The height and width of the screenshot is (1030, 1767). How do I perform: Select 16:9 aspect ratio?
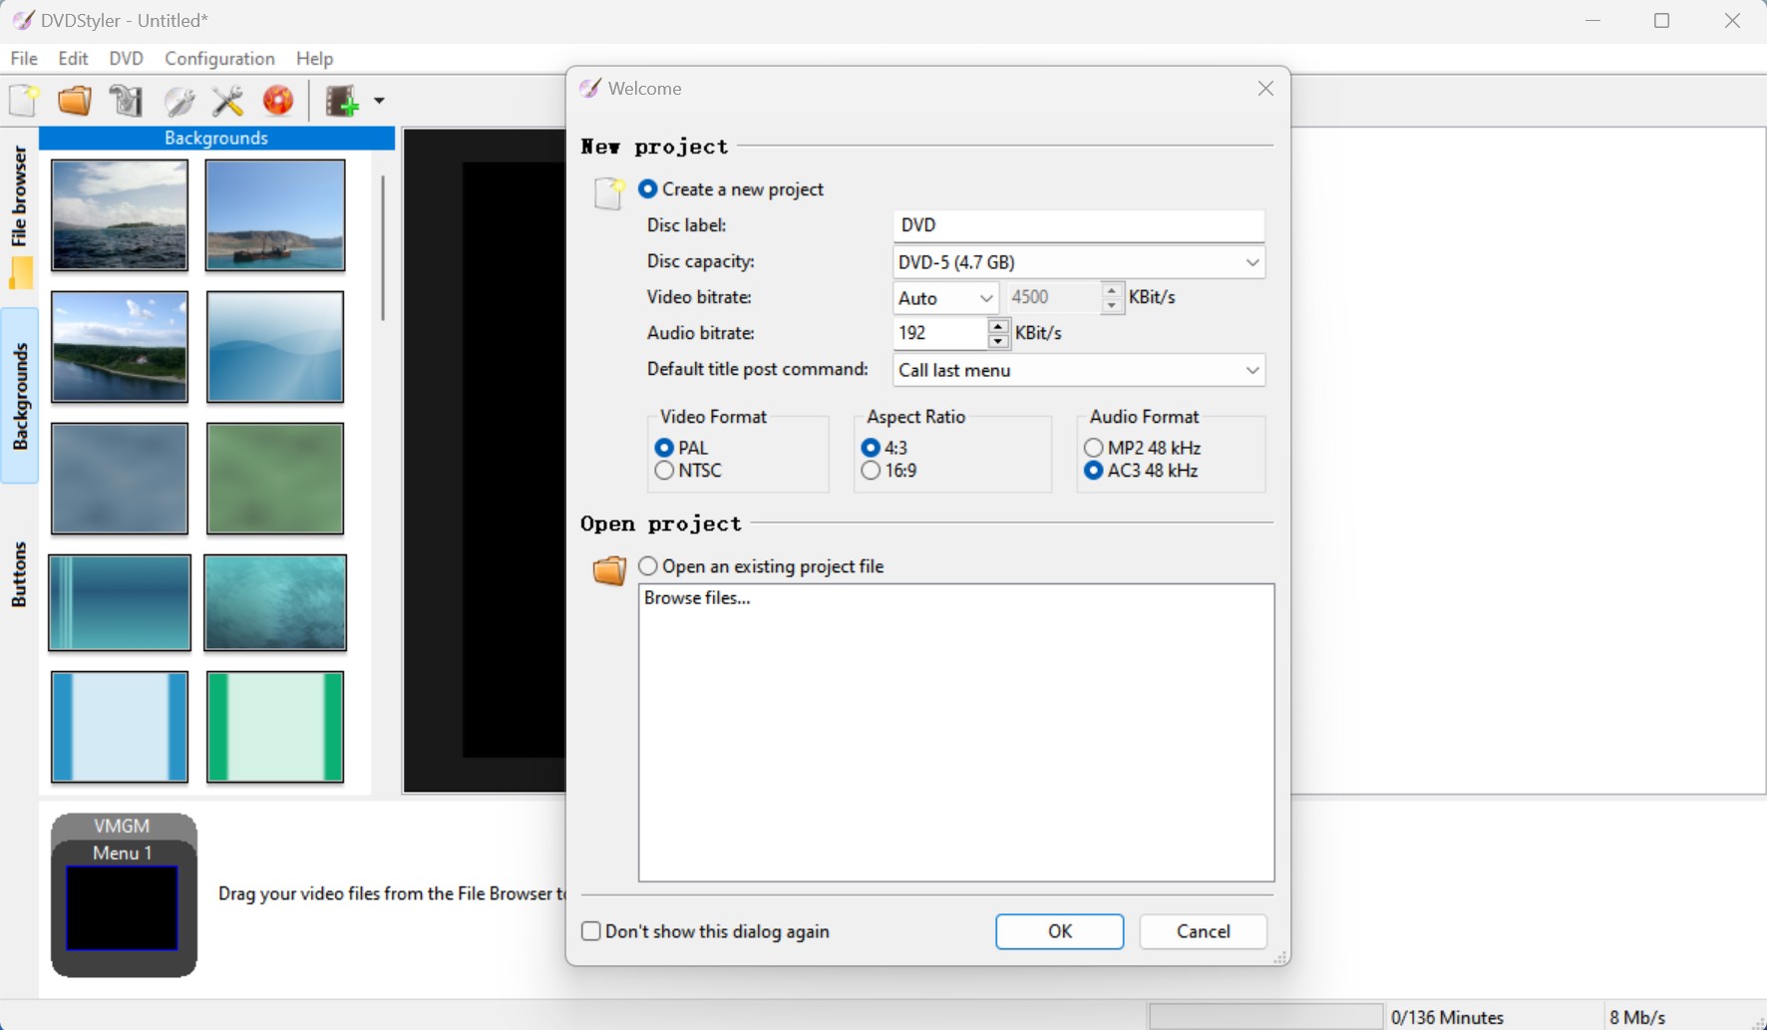click(871, 471)
